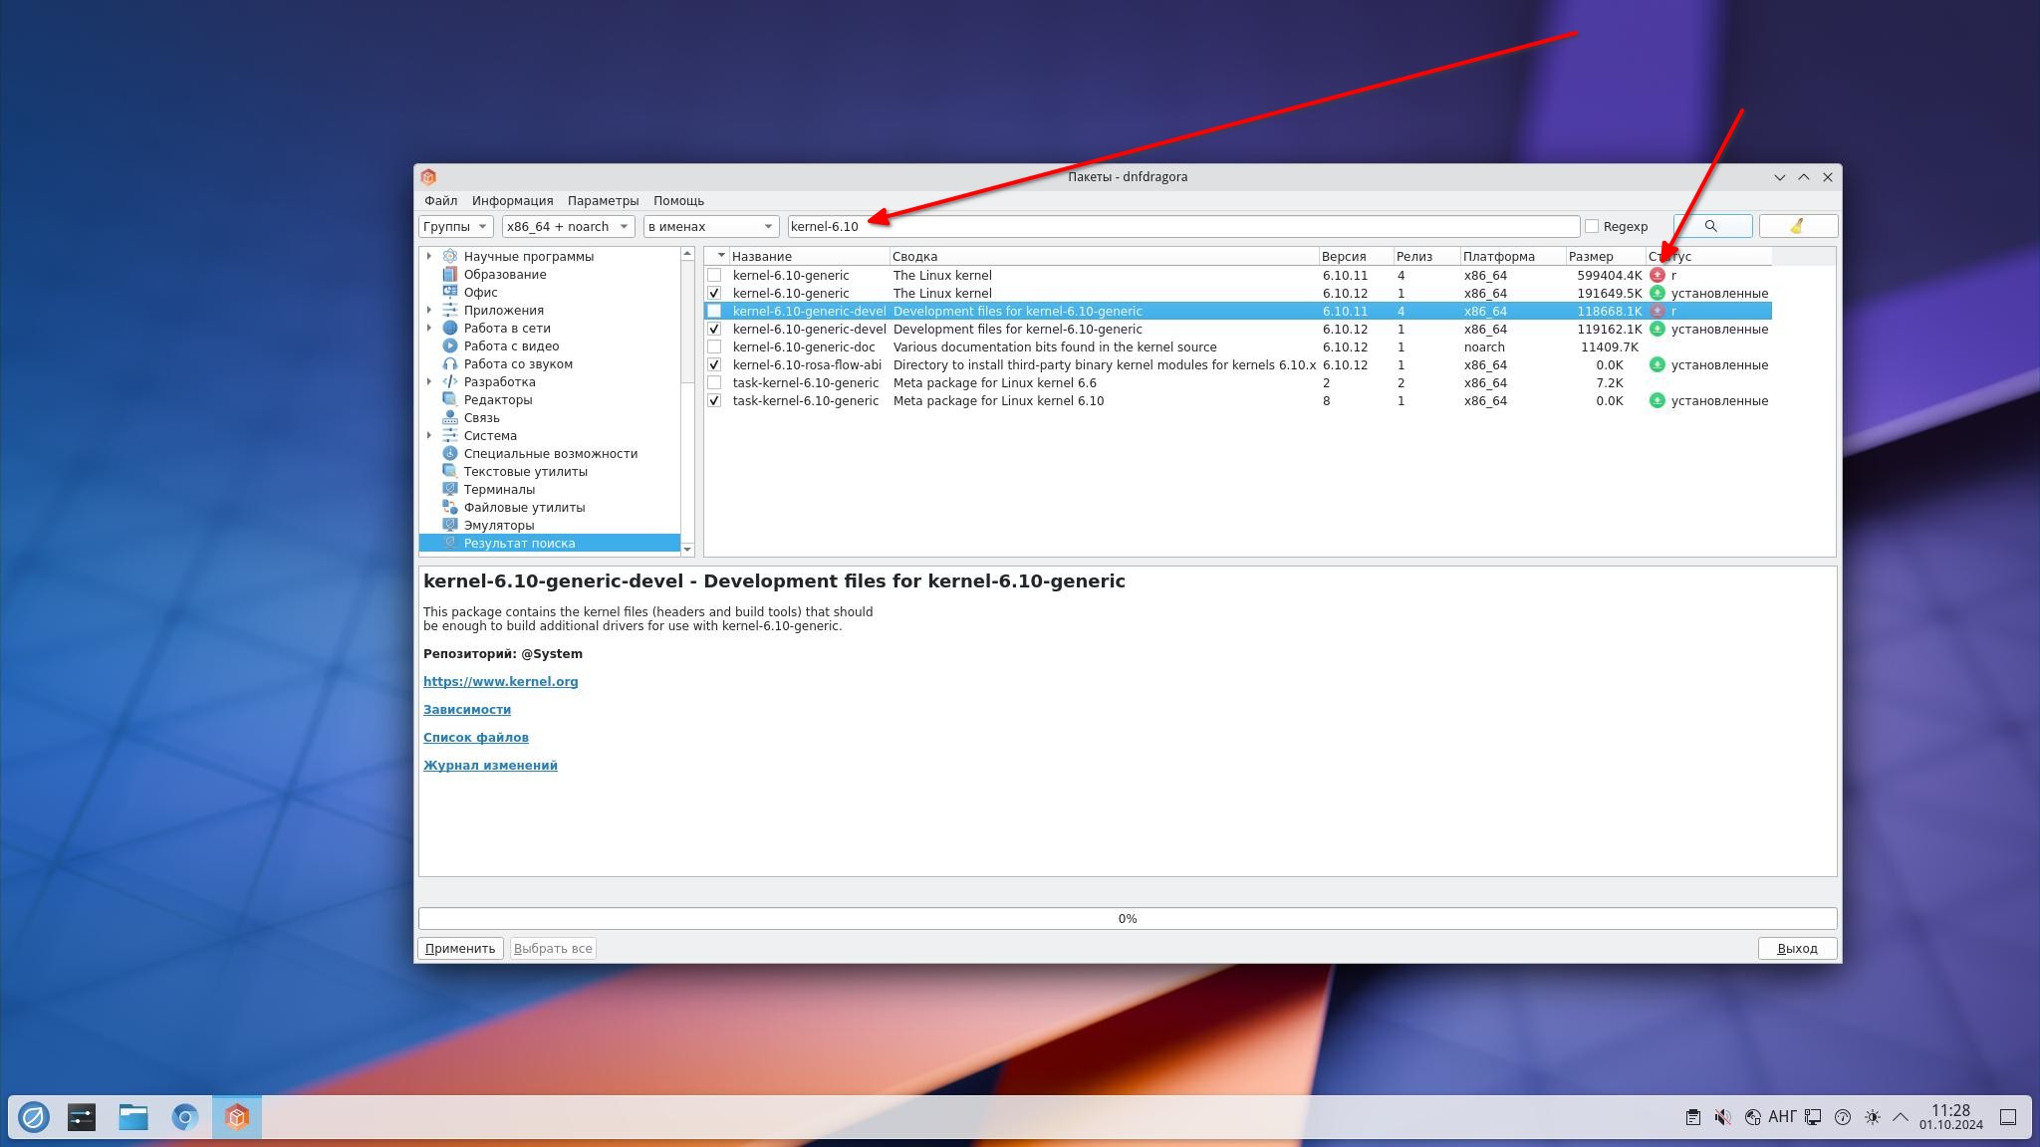Select the Эмуляторы group icon
The width and height of the screenshot is (2040, 1147).
coord(450,525)
